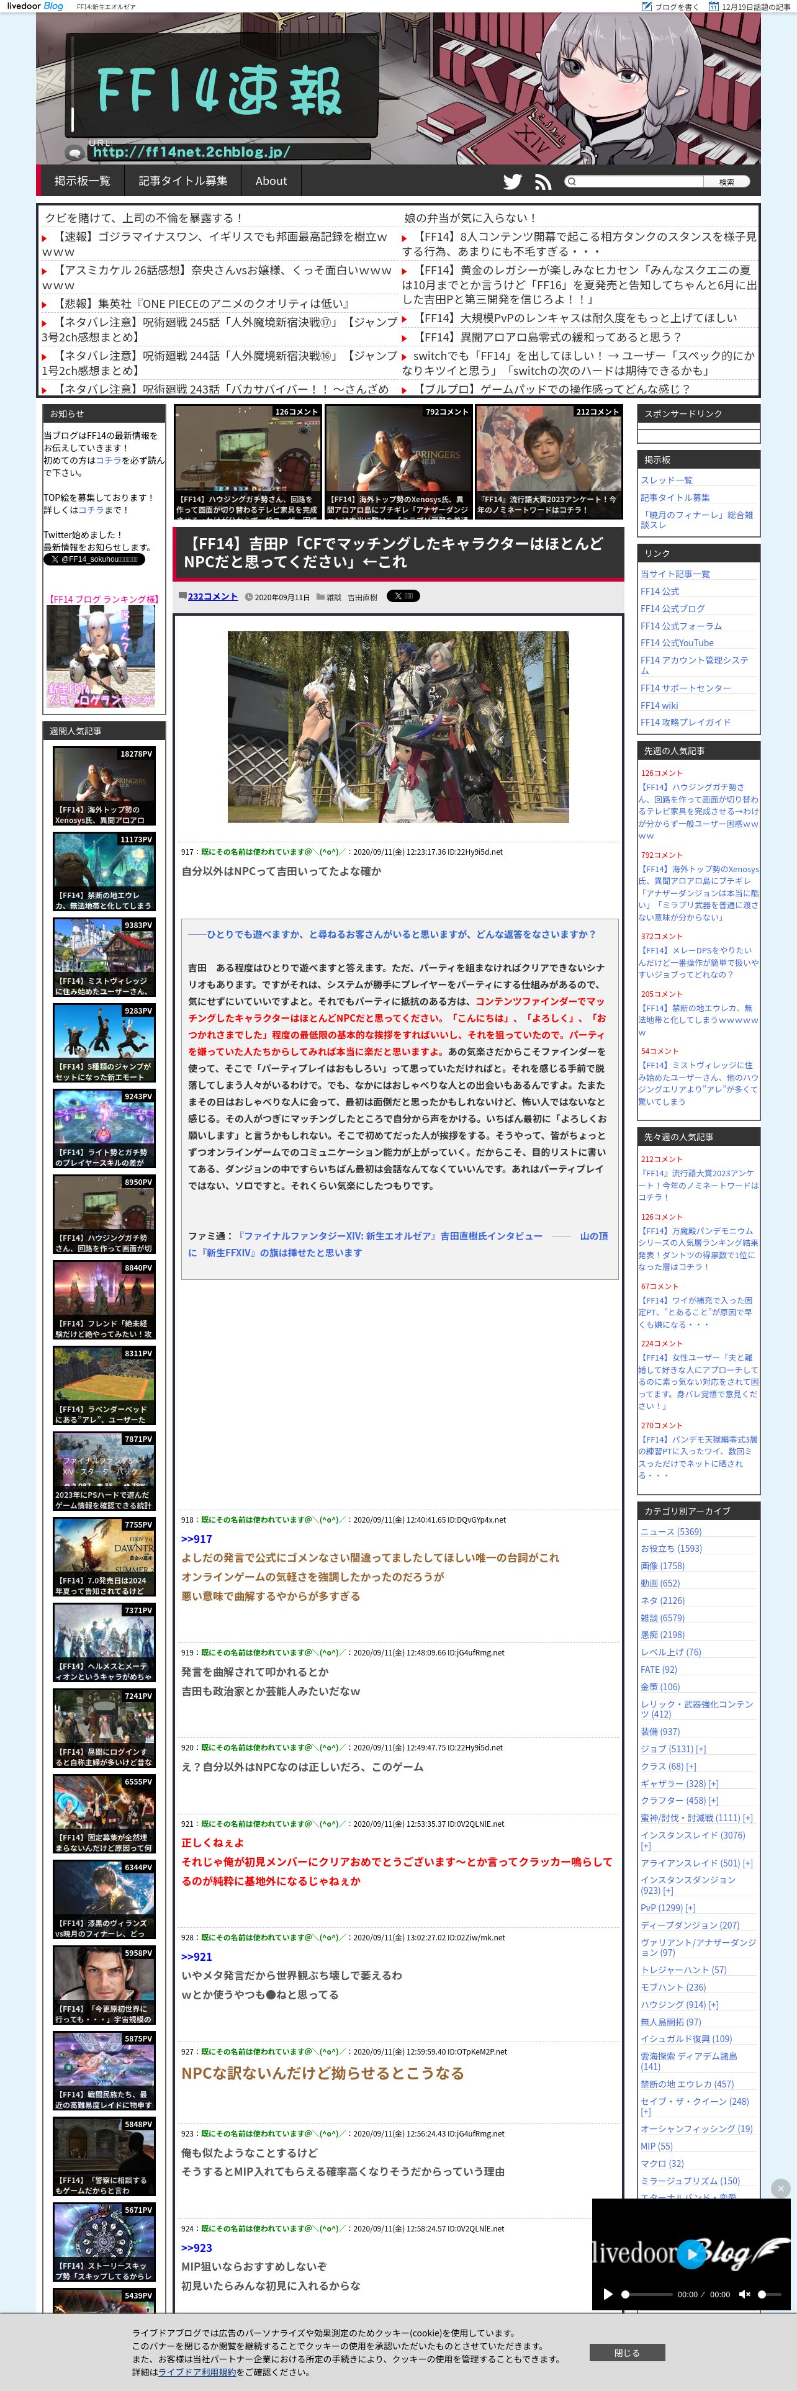
Task: Follow @FF14_sokuhou via the X button
Action: [x=94, y=560]
